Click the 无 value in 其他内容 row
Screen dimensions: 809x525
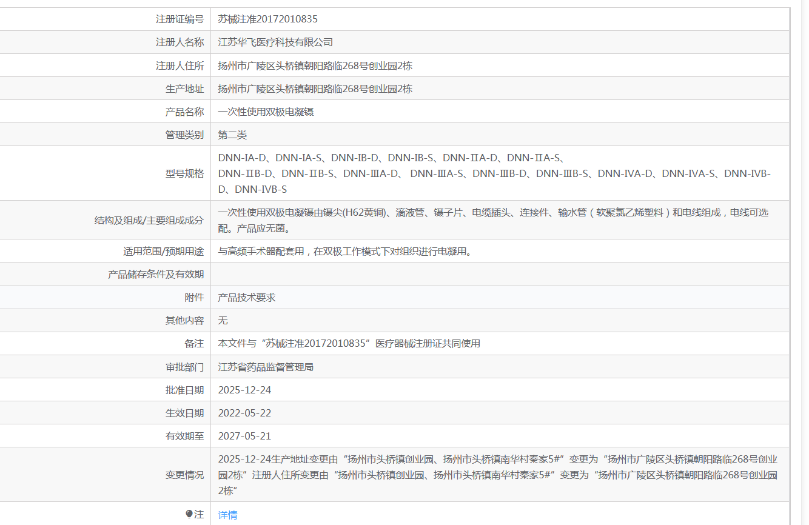223,320
